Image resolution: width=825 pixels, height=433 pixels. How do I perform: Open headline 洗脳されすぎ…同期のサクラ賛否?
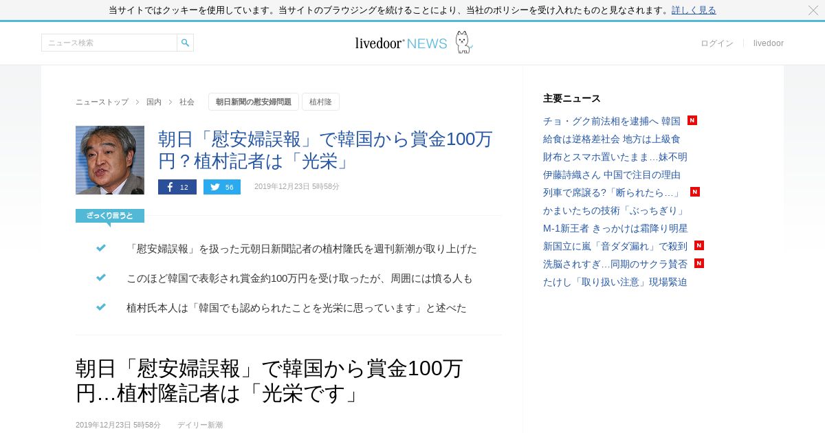click(x=615, y=264)
